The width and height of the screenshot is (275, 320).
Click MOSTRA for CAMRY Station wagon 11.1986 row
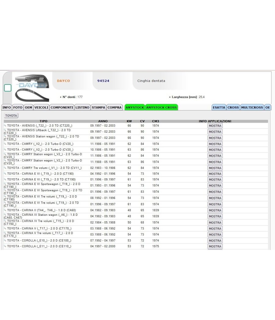215,156
